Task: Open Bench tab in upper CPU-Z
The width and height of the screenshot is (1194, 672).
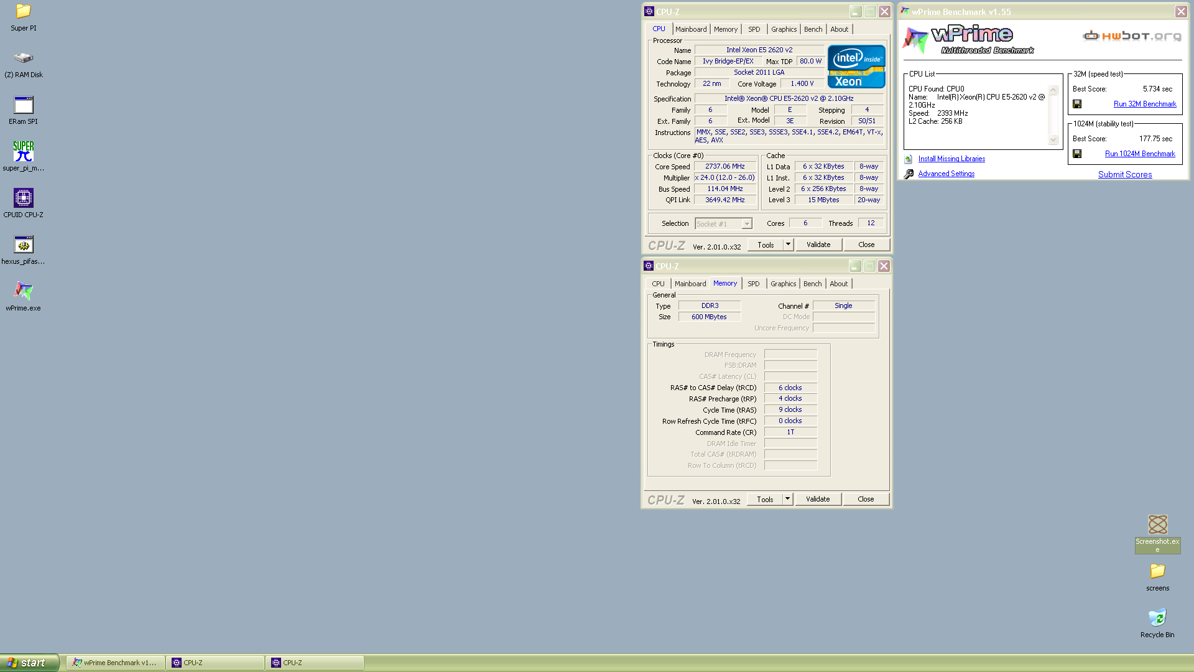Action: pos(813,29)
